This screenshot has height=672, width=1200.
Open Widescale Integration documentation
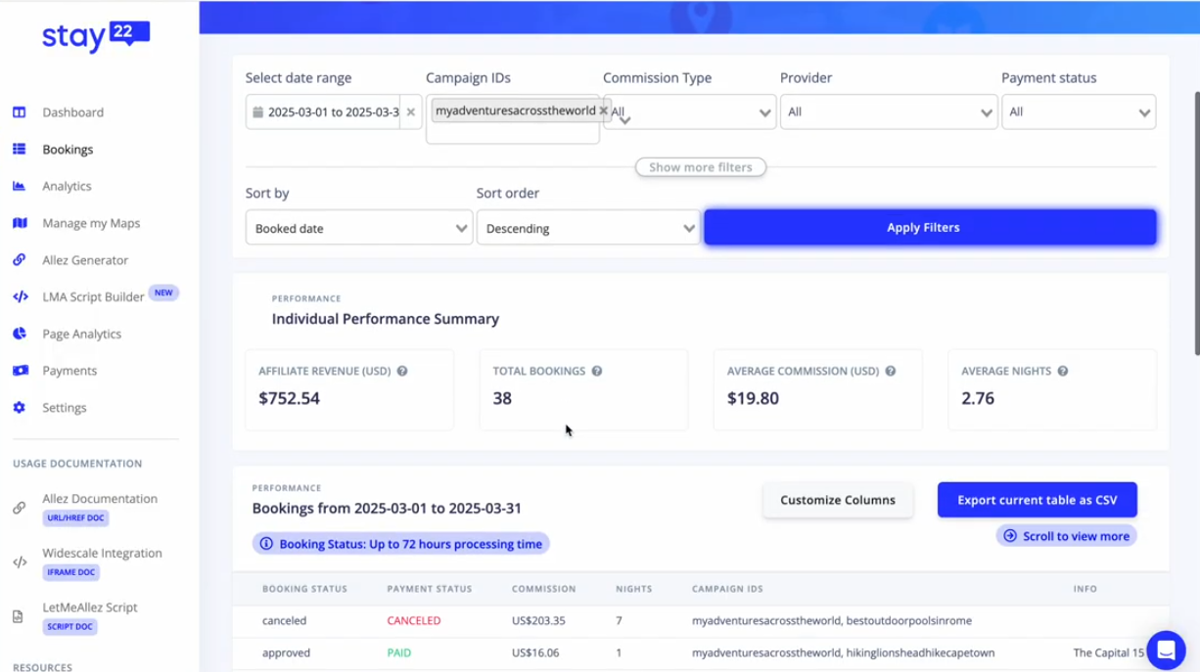tap(102, 553)
